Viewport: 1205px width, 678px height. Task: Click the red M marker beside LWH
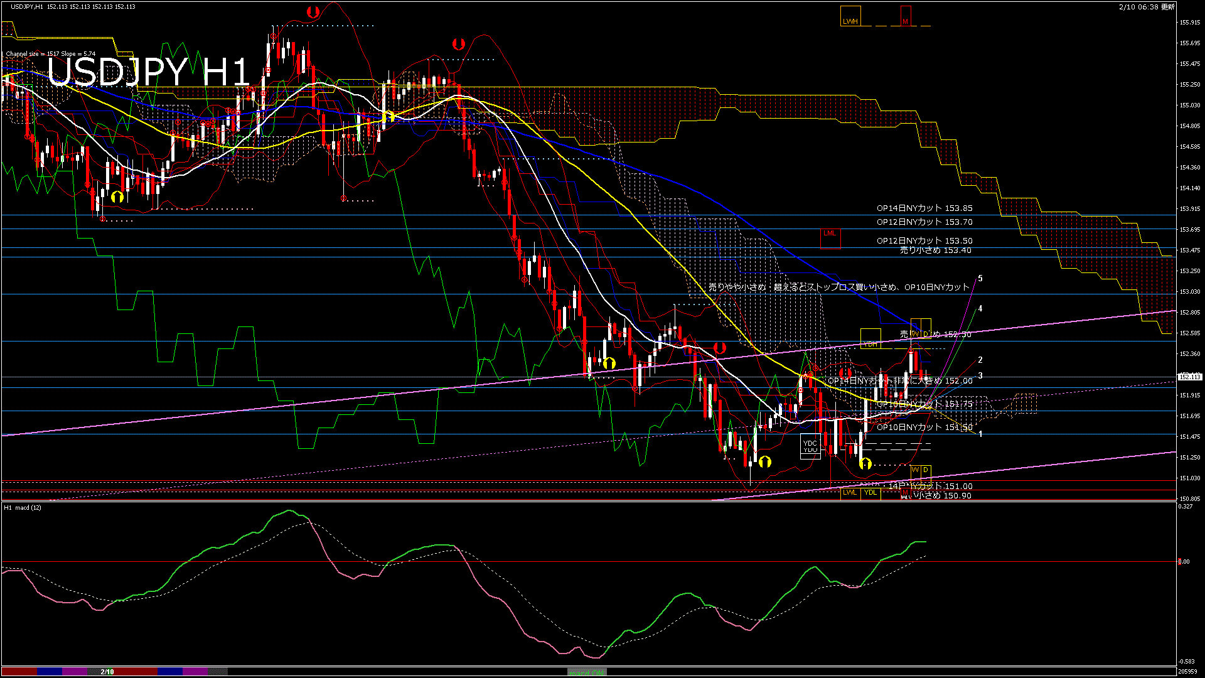[905, 18]
